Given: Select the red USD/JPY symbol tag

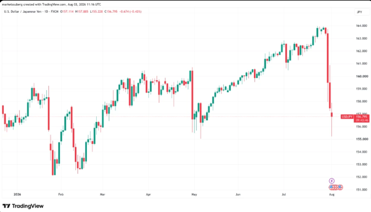Looking at the screenshot, I should click(x=347, y=117).
